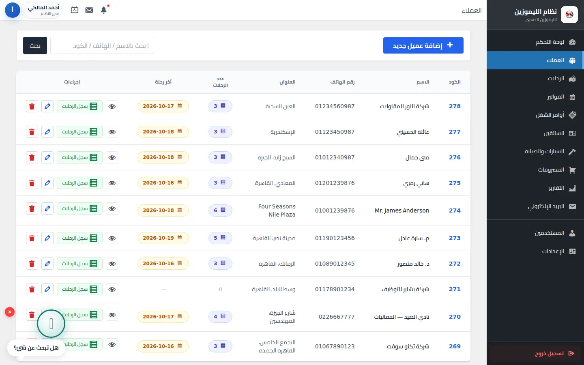Click إضافة عميل جديد button

[x=423, y=45]
